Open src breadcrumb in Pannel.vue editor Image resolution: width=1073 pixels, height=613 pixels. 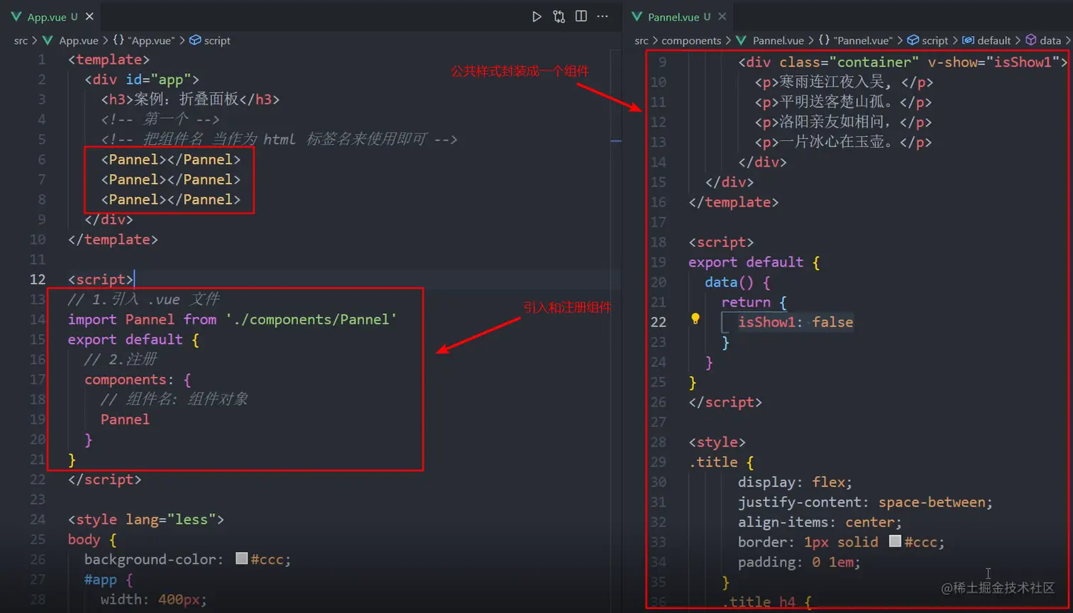pos(642,40)
